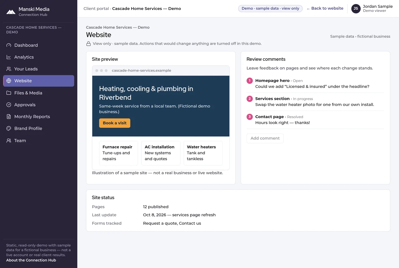Click the Services section comment title
This screenshot has height=268, width=399.
tap(272, 99)
